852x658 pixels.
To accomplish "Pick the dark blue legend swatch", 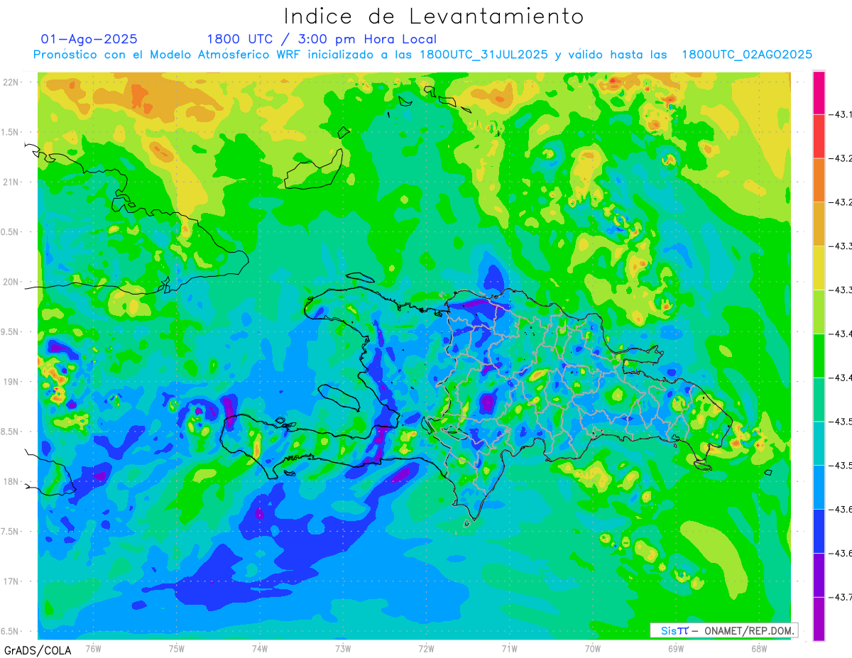I will tap(819, 531).
